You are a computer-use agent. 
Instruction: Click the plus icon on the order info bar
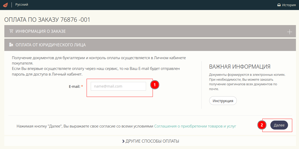tap(289, 32)
